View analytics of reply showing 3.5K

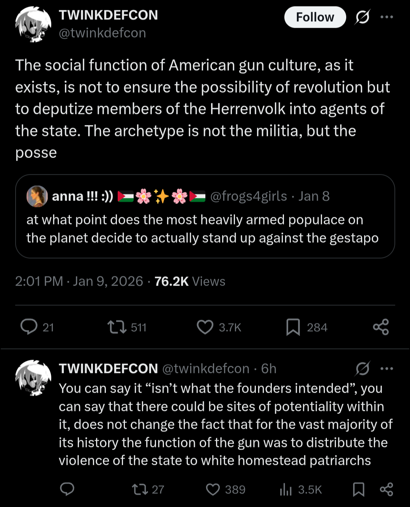pyautogui.click(x=285, y=489)
